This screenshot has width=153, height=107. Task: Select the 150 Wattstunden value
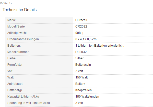pos(87,97)
